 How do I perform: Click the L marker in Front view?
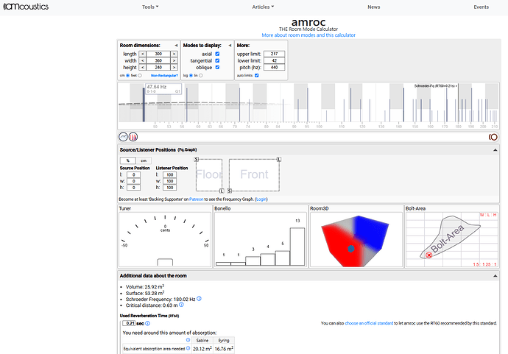(x=279, y=160)
